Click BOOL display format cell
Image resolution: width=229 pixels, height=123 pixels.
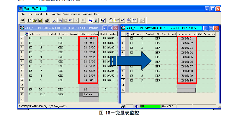68,94
